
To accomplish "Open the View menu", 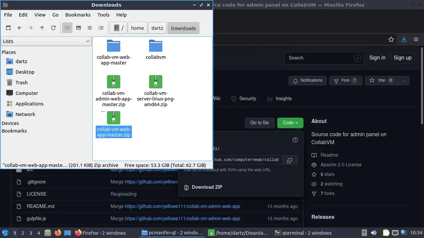I will click(40, 15).
